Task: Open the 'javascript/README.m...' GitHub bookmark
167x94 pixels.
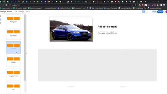Action: pyautogui.click(x=125, y=8)
